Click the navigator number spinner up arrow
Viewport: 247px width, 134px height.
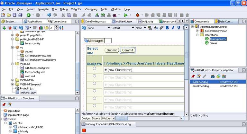pos(56,27)
